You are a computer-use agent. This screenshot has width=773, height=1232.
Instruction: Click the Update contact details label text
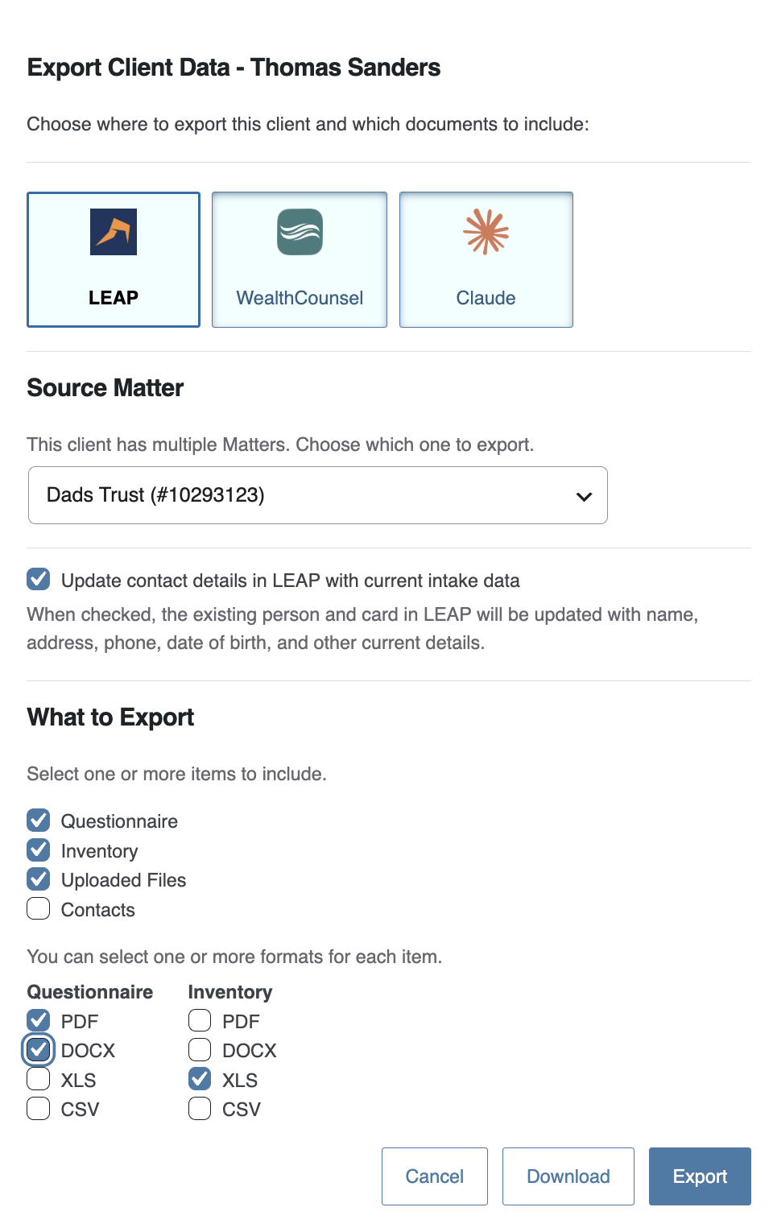pyautogui.click(x=291, y=581)
